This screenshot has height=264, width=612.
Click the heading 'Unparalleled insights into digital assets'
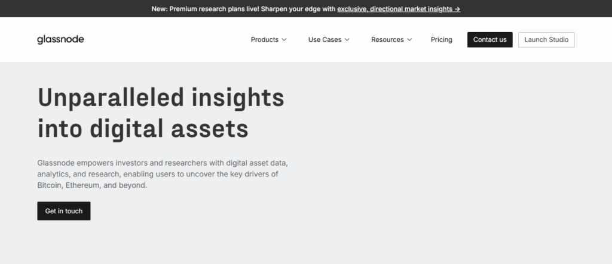point(161,113)
